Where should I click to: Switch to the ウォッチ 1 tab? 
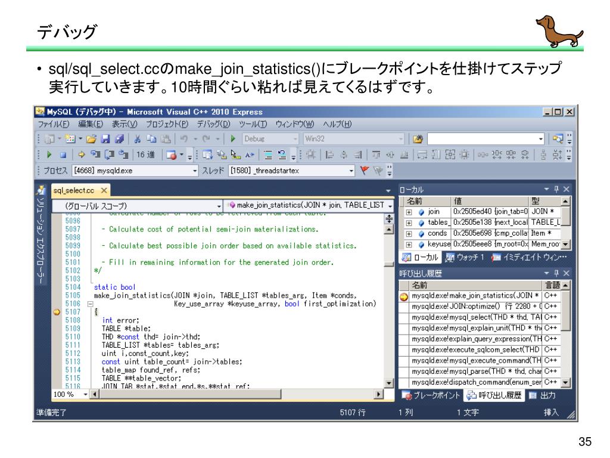point(465,258)
